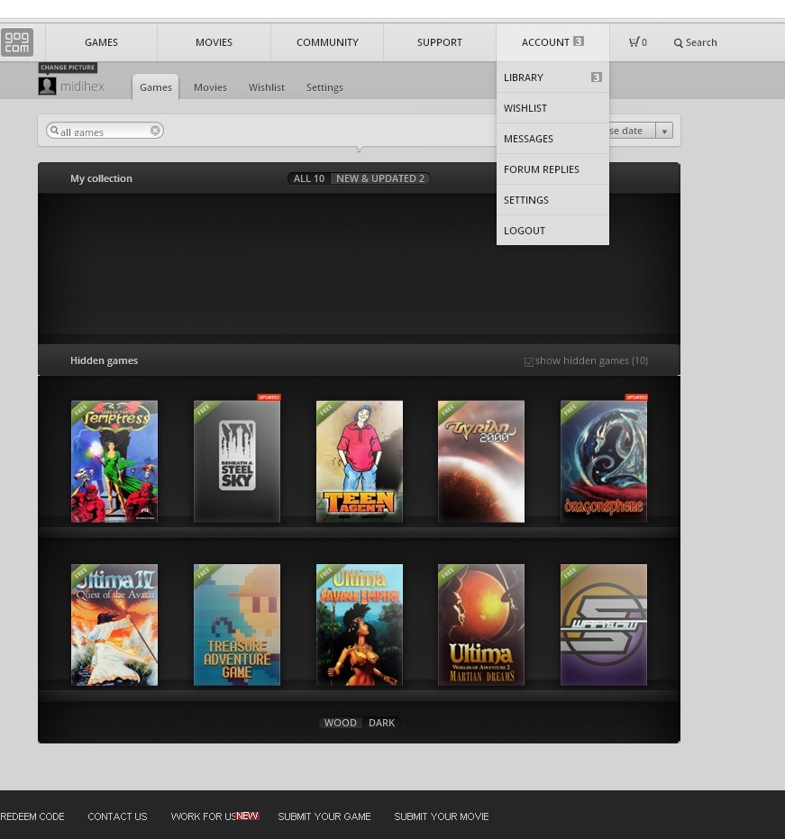Open Ultima Savage Empire cover
The height and width of the screenshot is (839, 785).
pyautogui.click(x=360, y=625)
